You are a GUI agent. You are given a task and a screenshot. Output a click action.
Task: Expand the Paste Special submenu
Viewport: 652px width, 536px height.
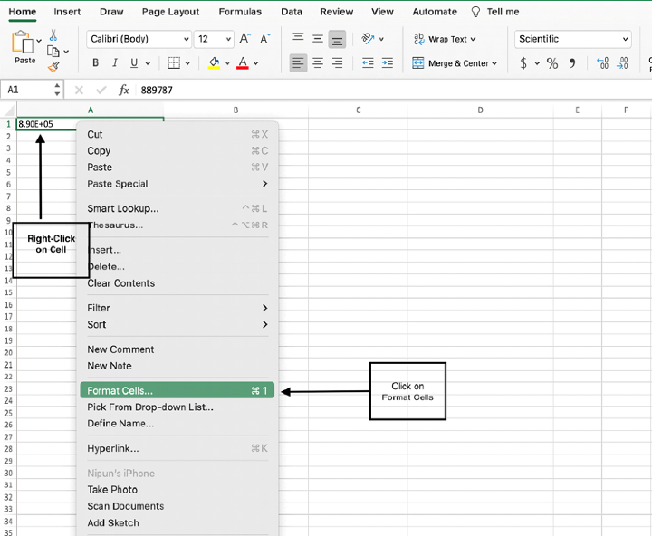[x=177, y=184]
